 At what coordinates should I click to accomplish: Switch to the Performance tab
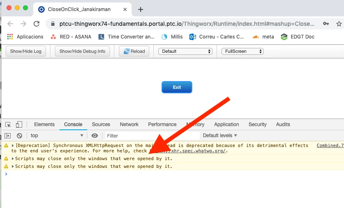tap(162, 124)
